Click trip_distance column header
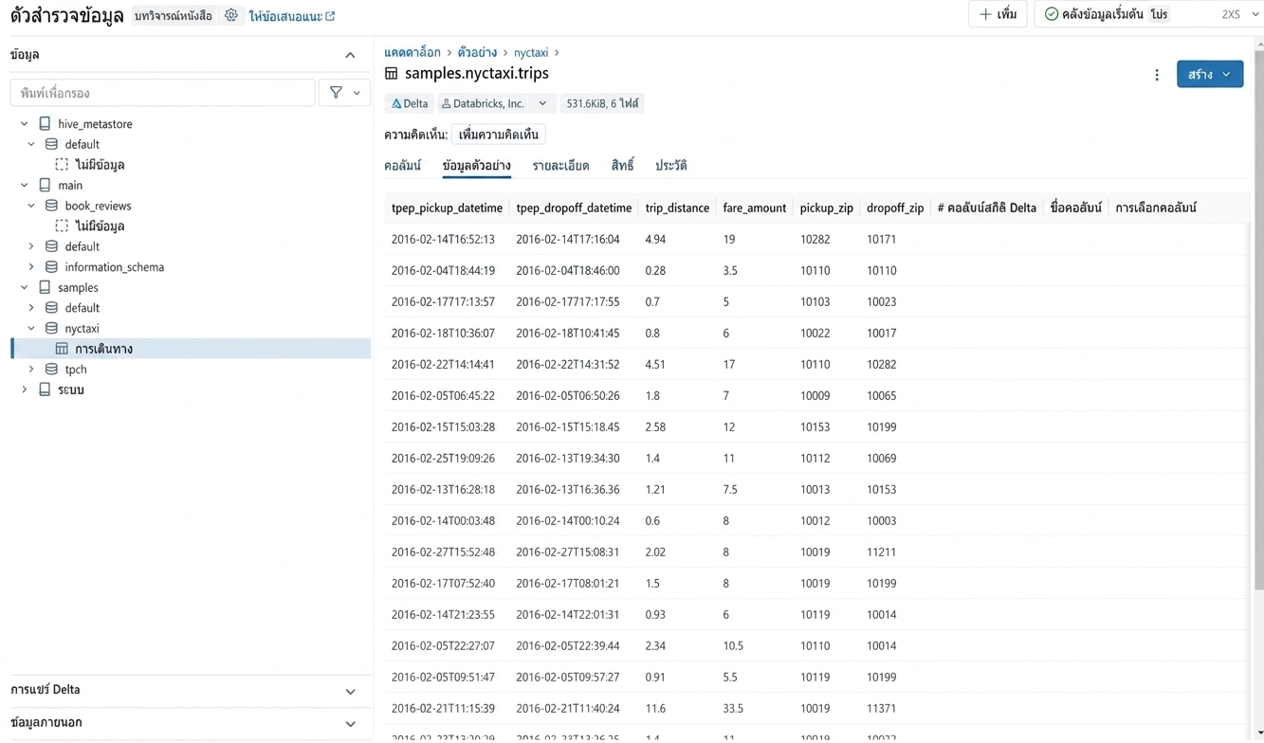The width and height of the screenshot is (1264, 743). (x=677, y=208)
